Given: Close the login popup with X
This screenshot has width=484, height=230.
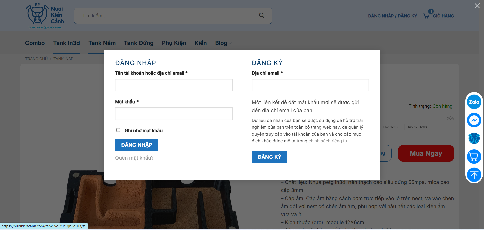Looking at the screenshot, I should 477,6.
